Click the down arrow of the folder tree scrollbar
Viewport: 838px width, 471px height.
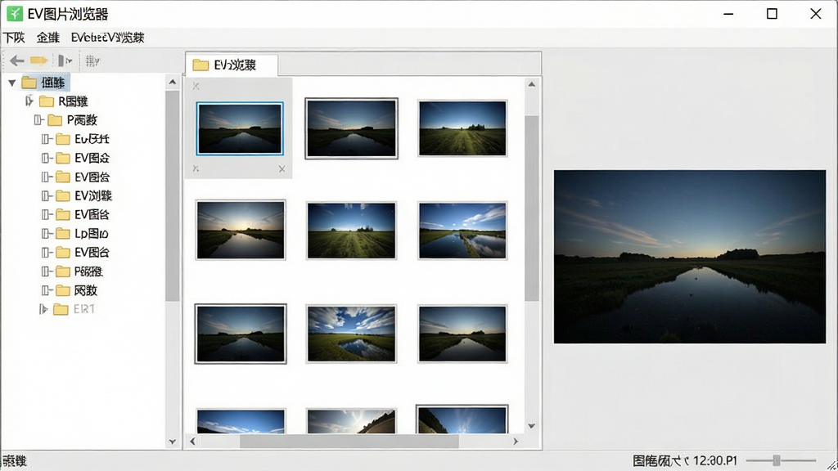[172, 442]
